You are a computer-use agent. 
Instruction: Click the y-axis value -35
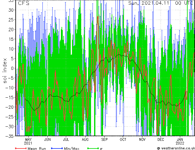pos(10,137)
